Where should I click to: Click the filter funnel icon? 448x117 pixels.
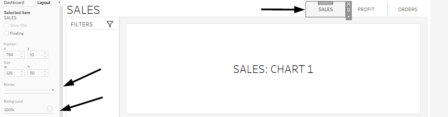110,24
